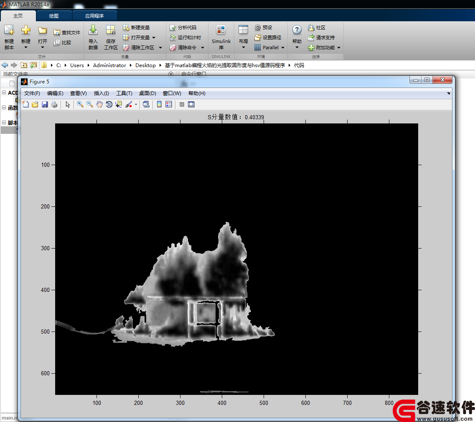Click Run and Time (运行和计时)
Screen dimensions: 475x422
click(x=185, y=38)
